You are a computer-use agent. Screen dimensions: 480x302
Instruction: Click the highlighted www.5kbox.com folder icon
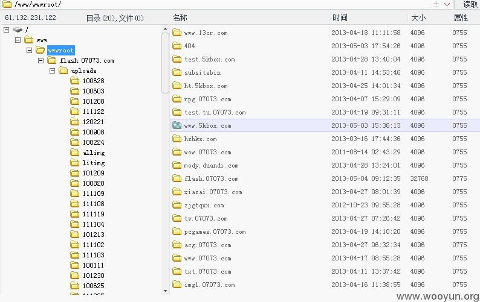point(177,125)
